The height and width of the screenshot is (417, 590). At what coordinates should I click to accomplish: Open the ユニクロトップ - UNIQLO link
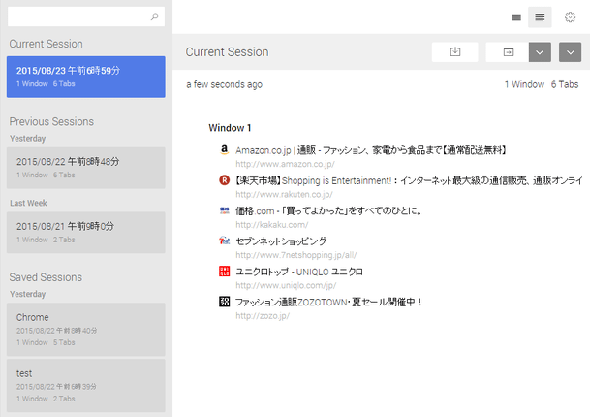tap(299, 272)
